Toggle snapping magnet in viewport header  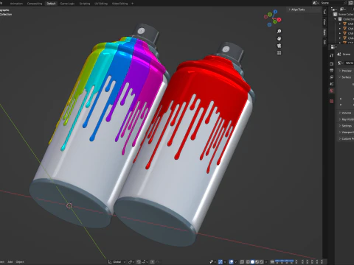(139, 262)
